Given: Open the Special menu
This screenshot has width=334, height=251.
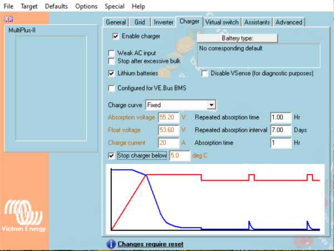Looking at the screenshot, I should [114, 6].
